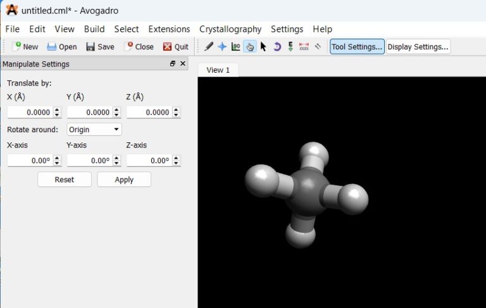Select the Auto Rotate tool
This screenshot has width=486, height=308.
click(277, 46)
